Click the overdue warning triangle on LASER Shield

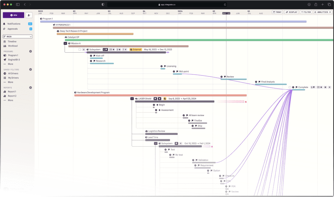click(x=246, y=102)
